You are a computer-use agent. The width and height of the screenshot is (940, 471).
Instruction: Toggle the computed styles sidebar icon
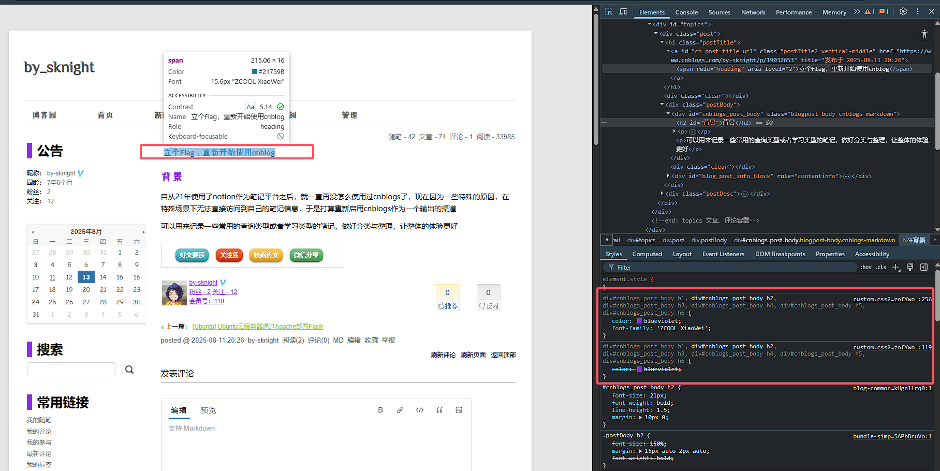[x=924, y=268]
